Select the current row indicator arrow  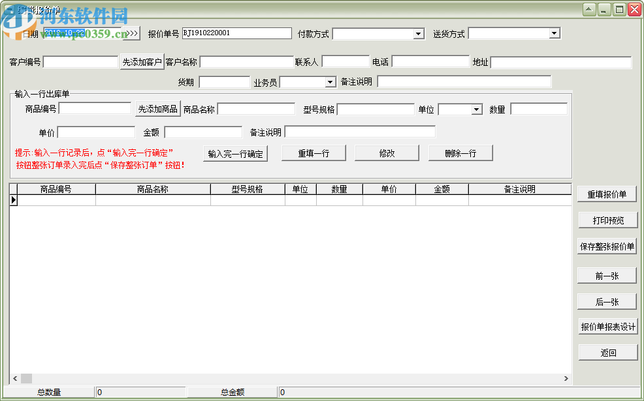pos(14,200)
